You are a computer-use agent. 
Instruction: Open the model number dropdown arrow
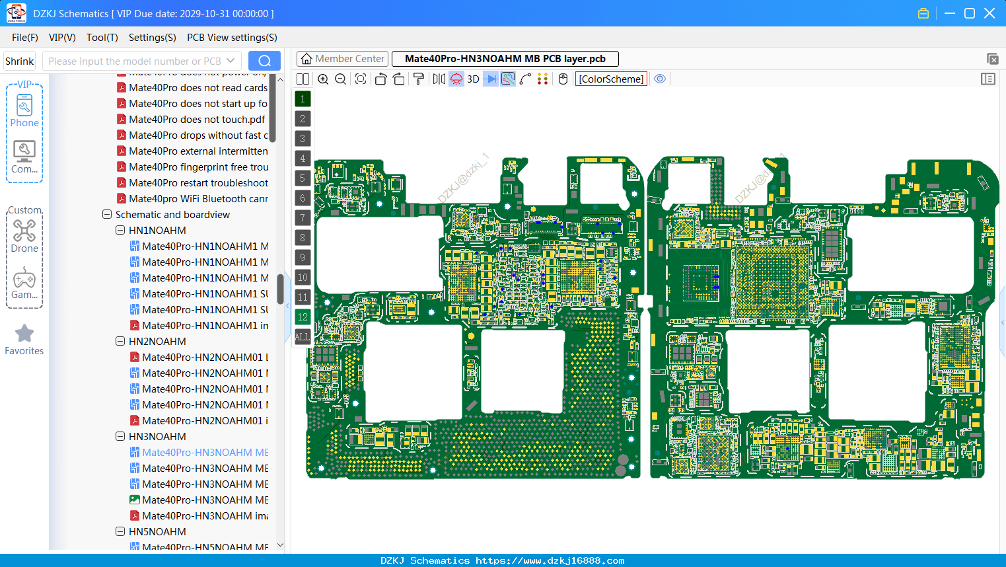tap(231, 61)
